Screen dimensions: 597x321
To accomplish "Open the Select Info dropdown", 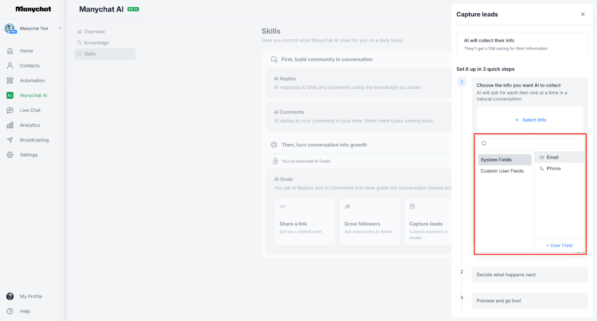I will point(530,120).
